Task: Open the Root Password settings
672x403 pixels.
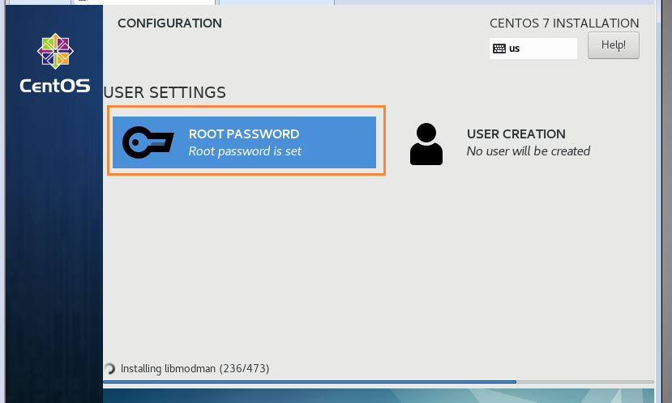Action: [244, 142]
